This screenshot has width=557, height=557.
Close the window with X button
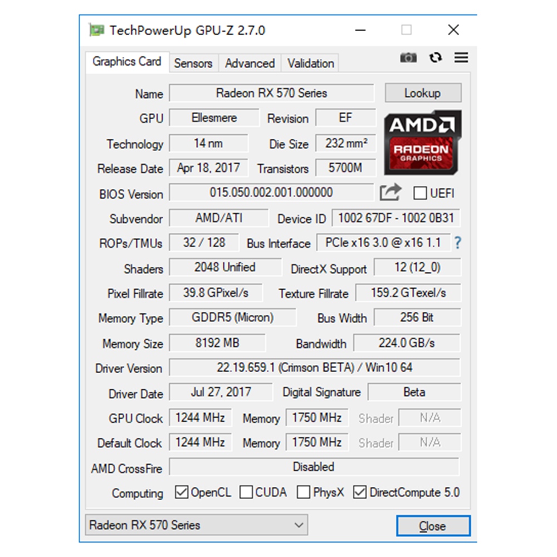point(453,30)
